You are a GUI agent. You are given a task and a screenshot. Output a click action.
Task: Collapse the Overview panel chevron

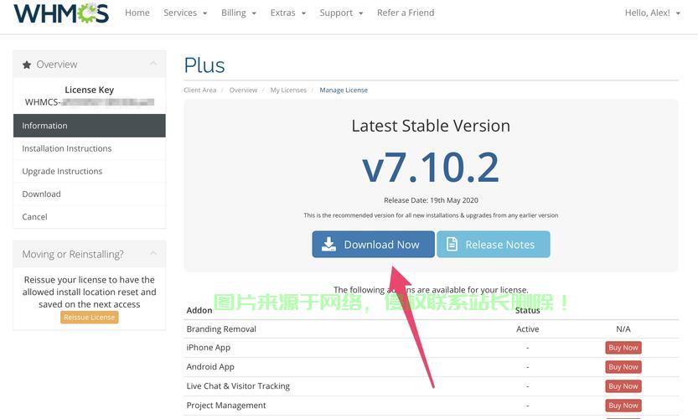(153, 64)
